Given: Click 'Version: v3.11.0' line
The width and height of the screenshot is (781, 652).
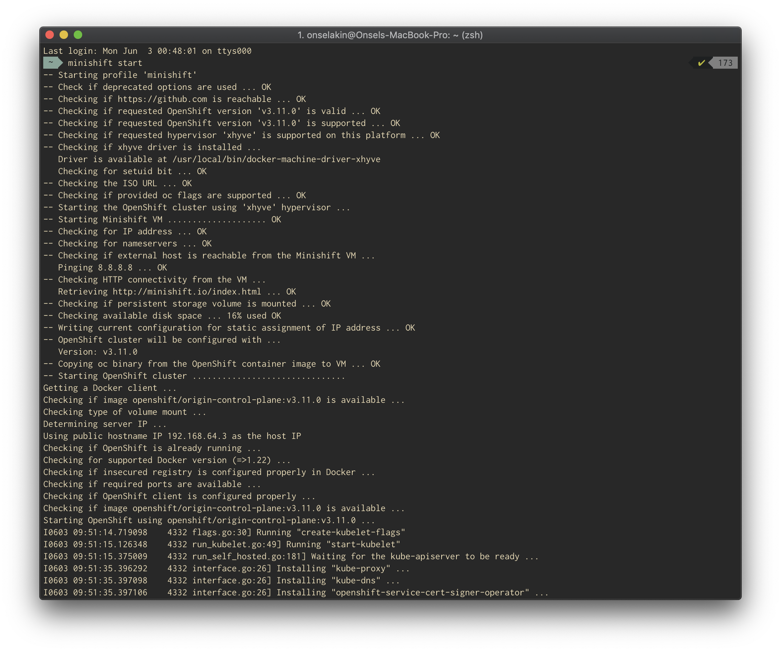Looking at the screenshot, I should click(x=98, y=352).
